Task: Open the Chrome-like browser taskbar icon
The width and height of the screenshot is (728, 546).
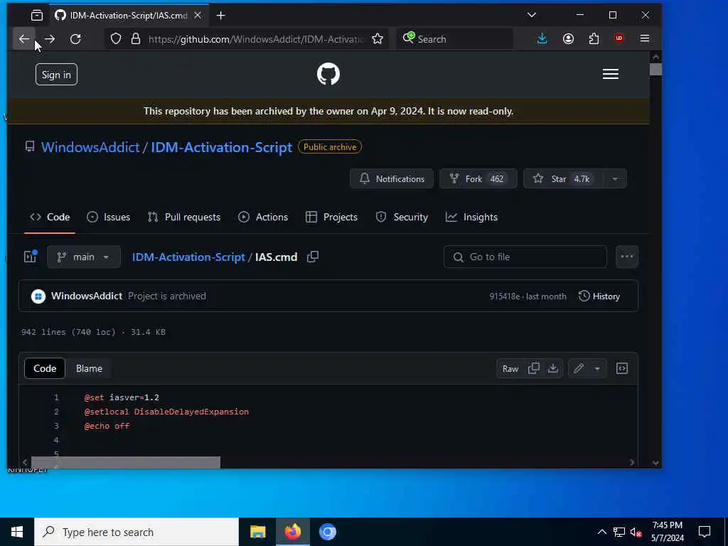Action: (x=327, y=532)
